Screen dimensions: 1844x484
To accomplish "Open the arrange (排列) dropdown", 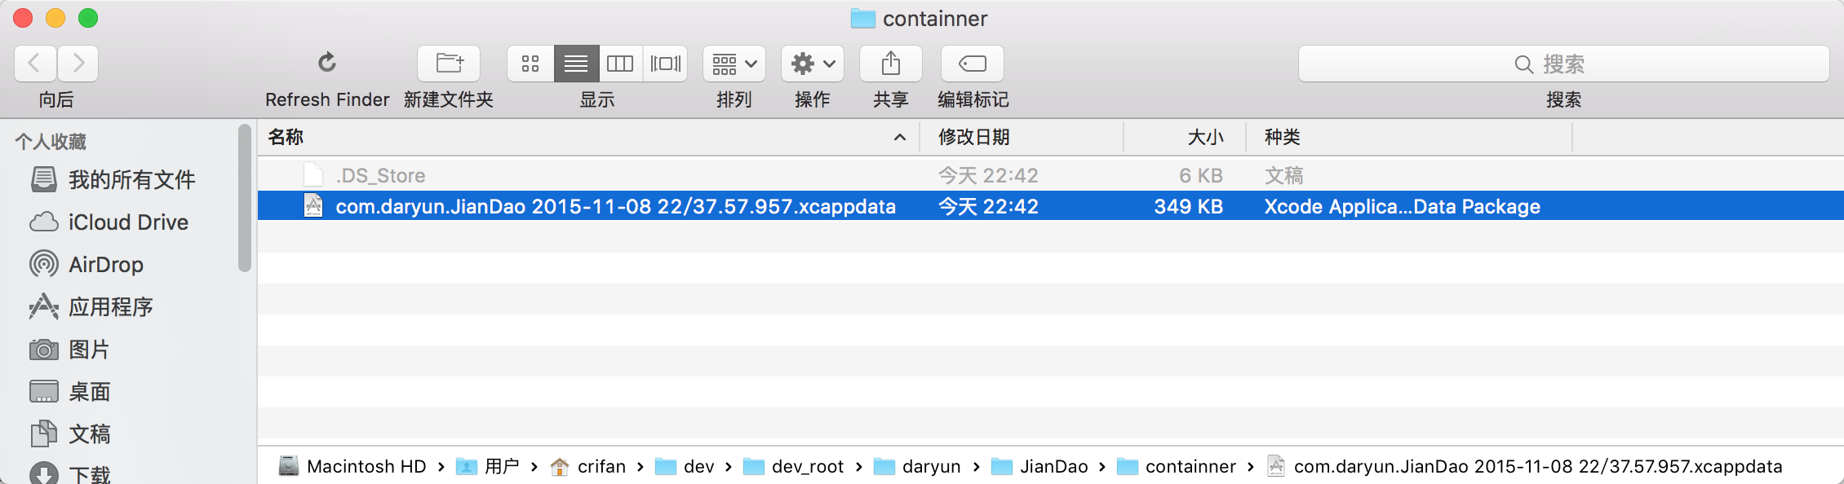I will [734, 63].
